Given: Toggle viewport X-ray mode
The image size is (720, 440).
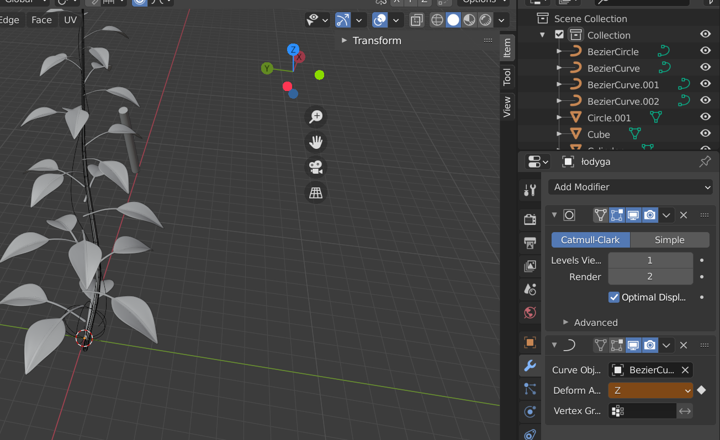Looking at the screenshot, I should coord(417,20).
